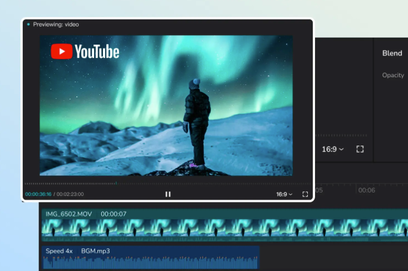This screenshot has height=271, width=408.
Task: Pause the video in the preview window
Action: 168,194
